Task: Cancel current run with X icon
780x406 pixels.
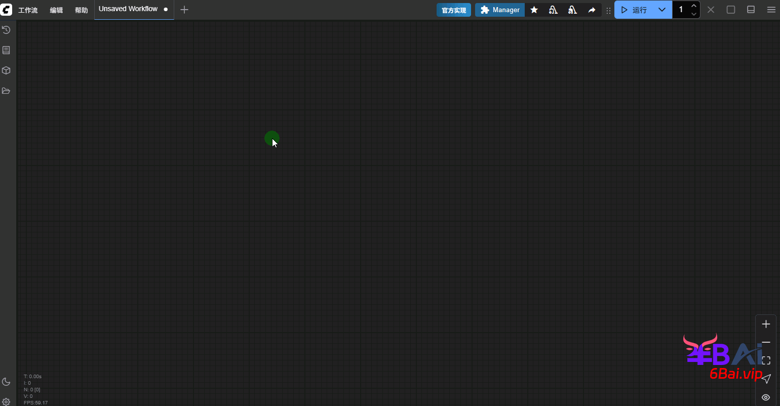Action: click(x=711, y=10)
